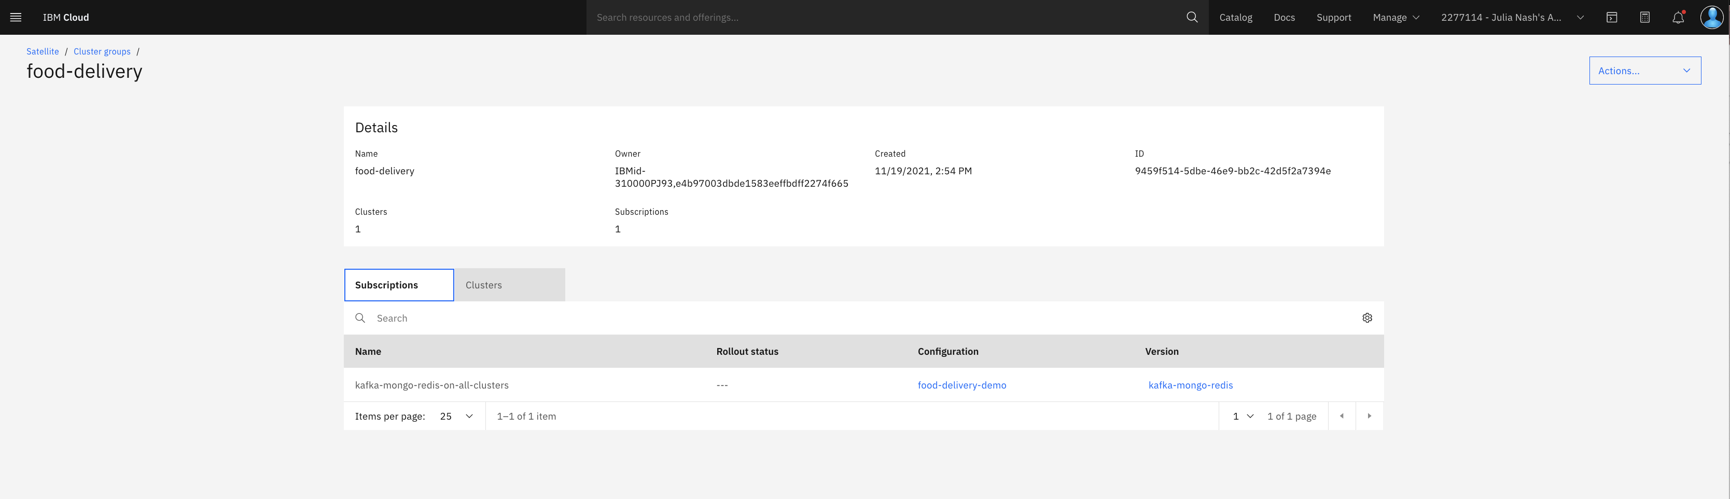Change items per page from 25
1730x499 pixels.
[457, 417]
